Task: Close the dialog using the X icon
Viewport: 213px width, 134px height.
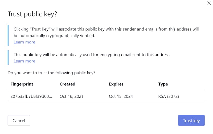Action: (x=209, y=3)
